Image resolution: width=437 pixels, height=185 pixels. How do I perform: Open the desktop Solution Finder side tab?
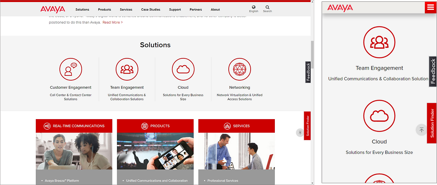(x=307, y=126)
